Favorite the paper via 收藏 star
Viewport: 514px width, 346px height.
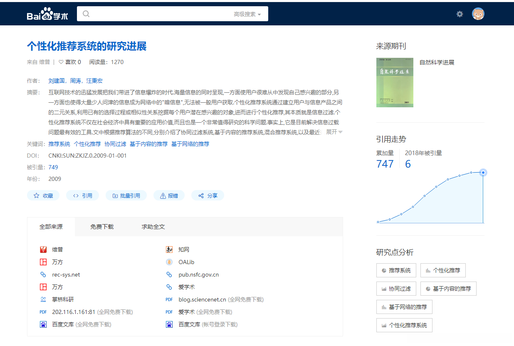(x=43, y=195)
